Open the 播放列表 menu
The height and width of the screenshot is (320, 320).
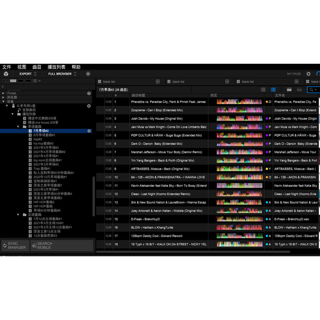click(56, 67)
